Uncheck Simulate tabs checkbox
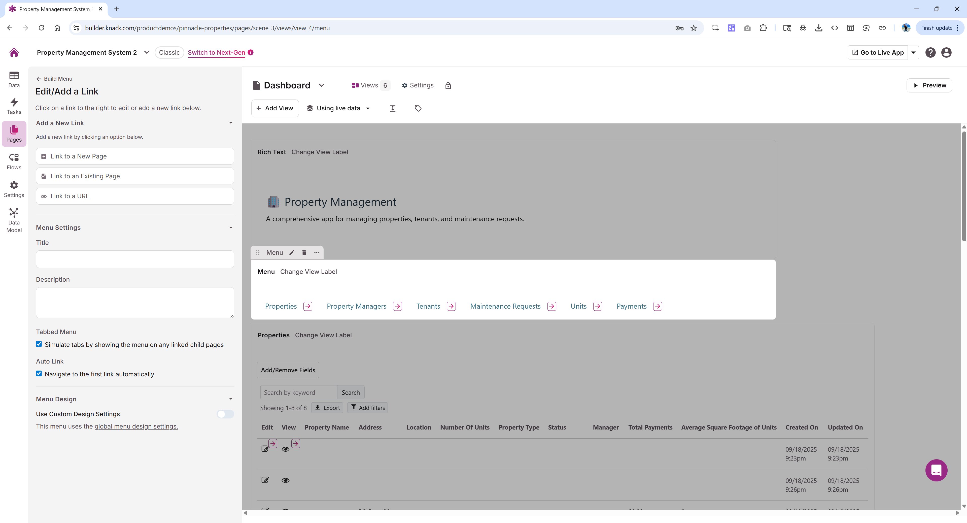The height and width of the screenshot is (523, 967). click(39, 344)
